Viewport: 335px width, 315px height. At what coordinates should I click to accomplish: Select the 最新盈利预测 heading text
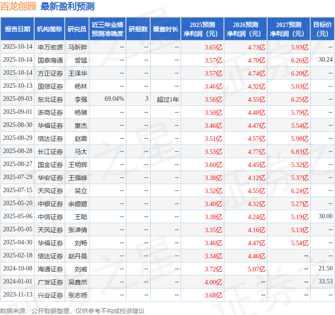67,6
